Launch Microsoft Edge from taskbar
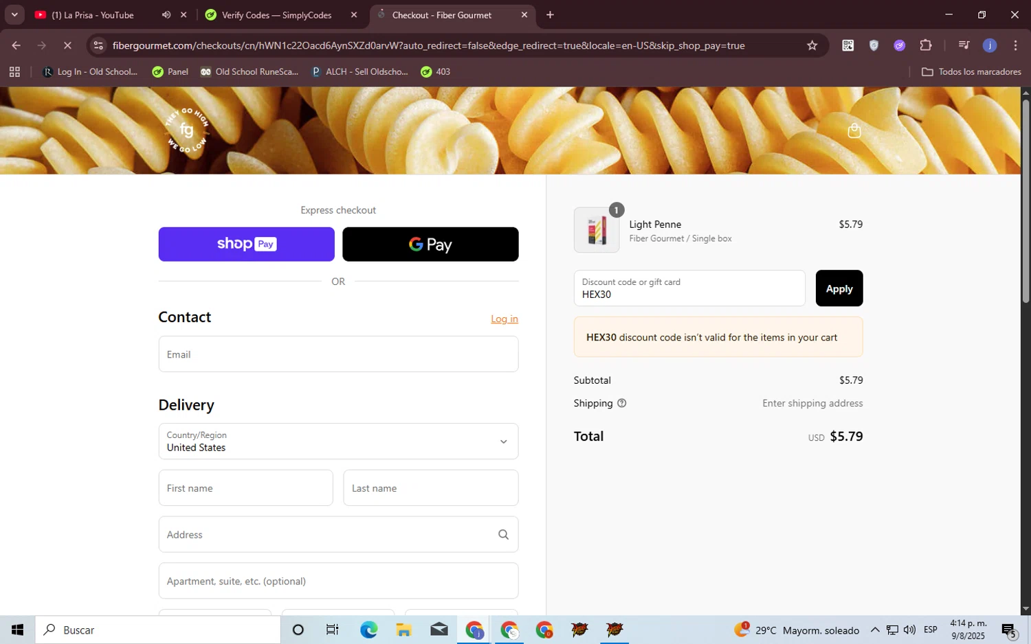 coord(368,630)
